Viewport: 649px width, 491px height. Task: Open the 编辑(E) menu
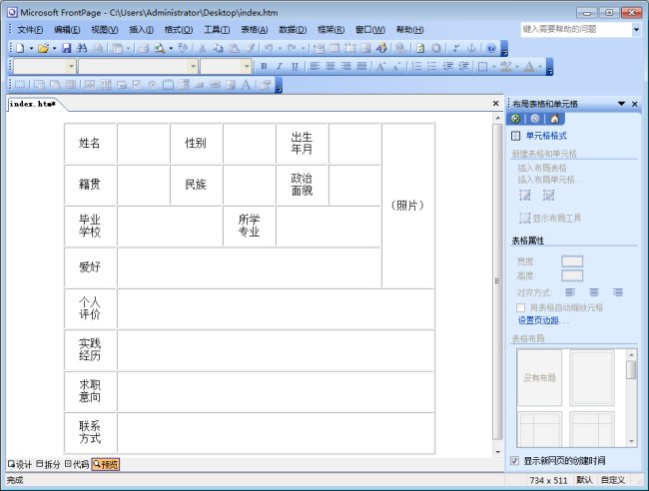click(67, 30)
